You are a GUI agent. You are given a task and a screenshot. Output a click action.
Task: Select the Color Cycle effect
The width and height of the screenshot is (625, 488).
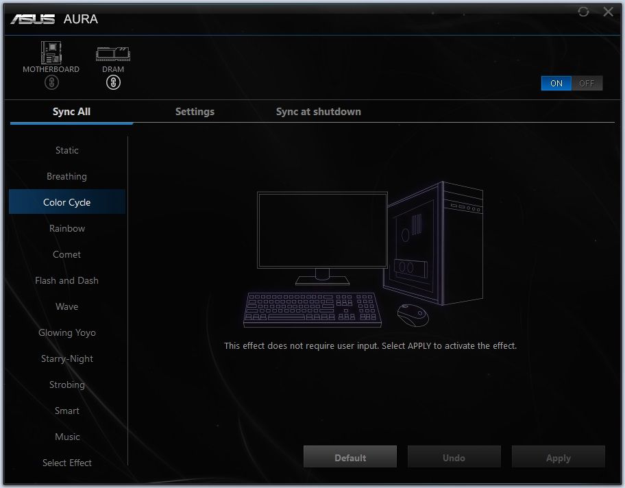pyautogui.click(x=67, y=202)
